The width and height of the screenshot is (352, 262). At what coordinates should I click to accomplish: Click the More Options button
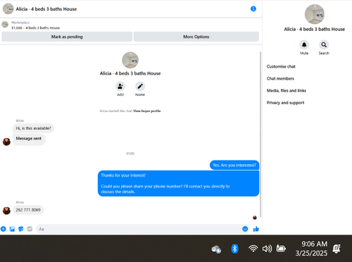(196, 37)
